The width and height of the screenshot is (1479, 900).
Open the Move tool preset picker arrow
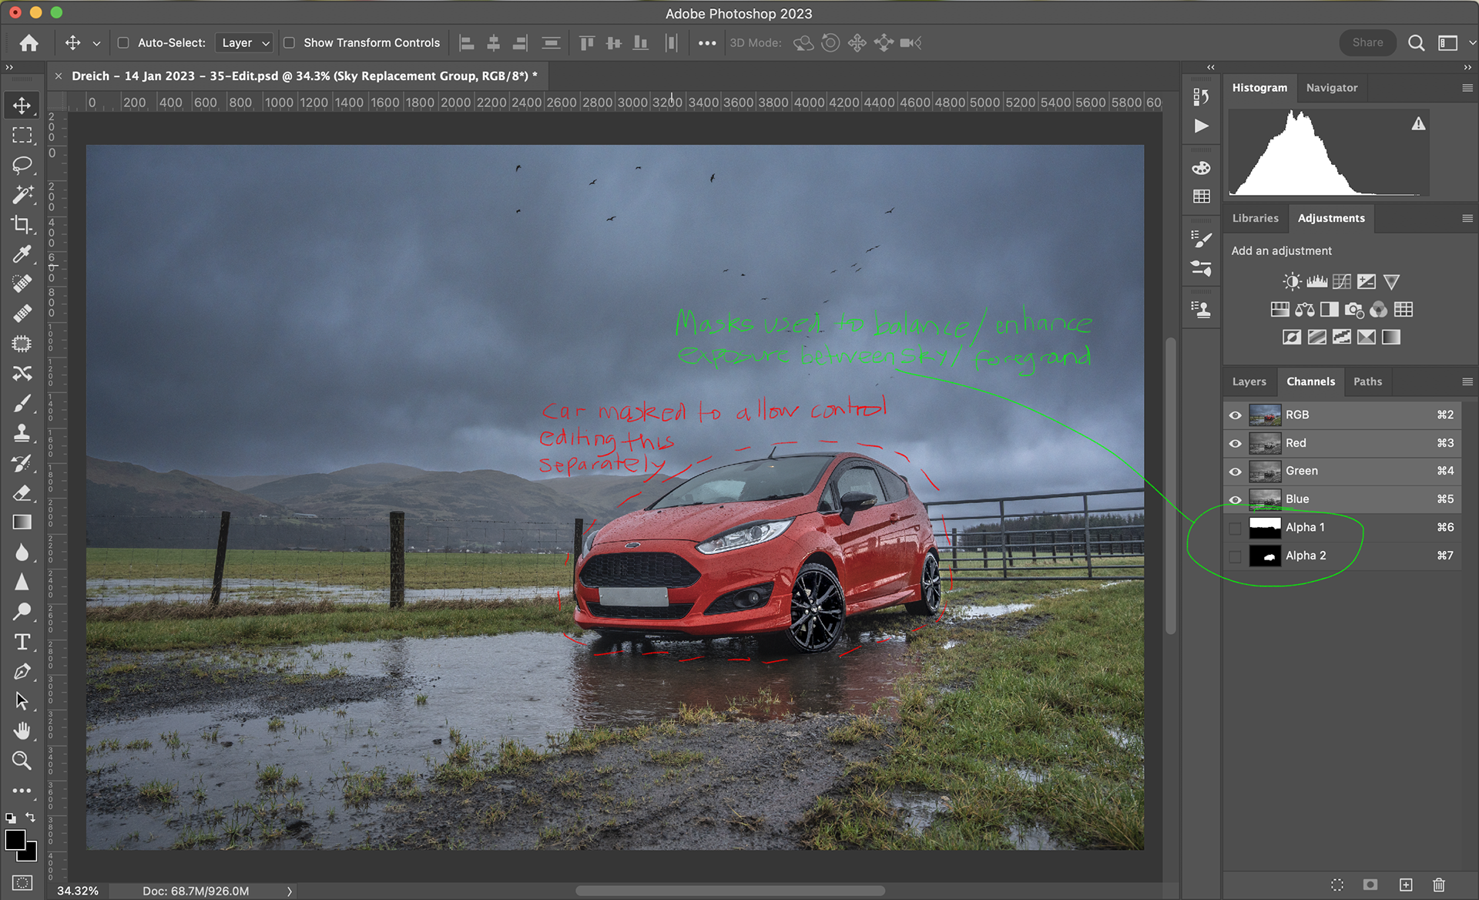click(x=96, y=44)
